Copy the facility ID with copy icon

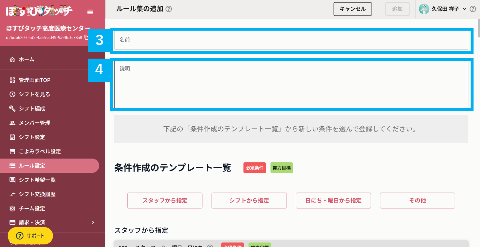[x=87, y=37]
